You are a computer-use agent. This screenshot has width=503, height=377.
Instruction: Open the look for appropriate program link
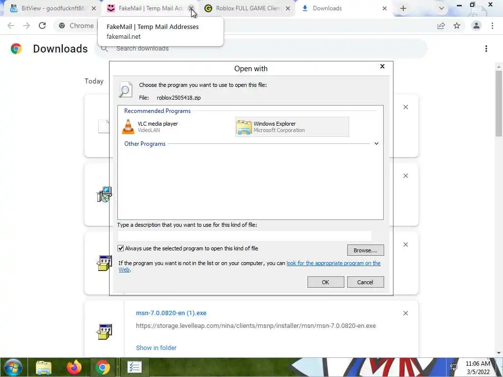pyautogui.click(x=334, y=263)
